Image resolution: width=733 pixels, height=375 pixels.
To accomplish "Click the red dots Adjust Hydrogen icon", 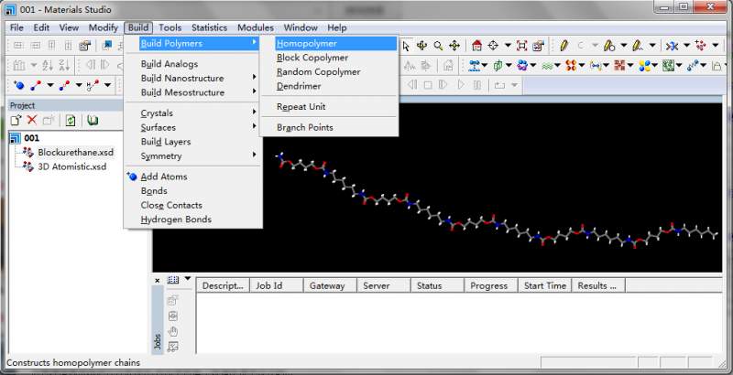I will point(701,45).
